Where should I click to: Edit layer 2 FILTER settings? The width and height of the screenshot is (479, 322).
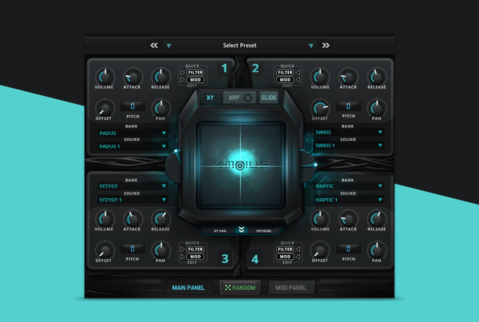click(285, 72)
